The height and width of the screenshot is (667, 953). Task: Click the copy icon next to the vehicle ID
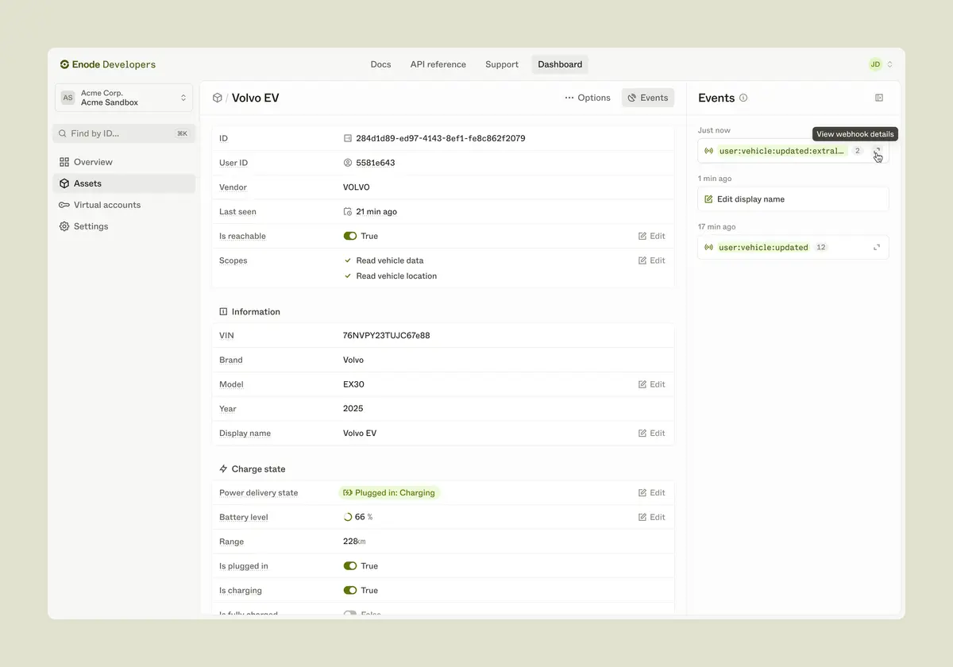click(x=347, y=137)
